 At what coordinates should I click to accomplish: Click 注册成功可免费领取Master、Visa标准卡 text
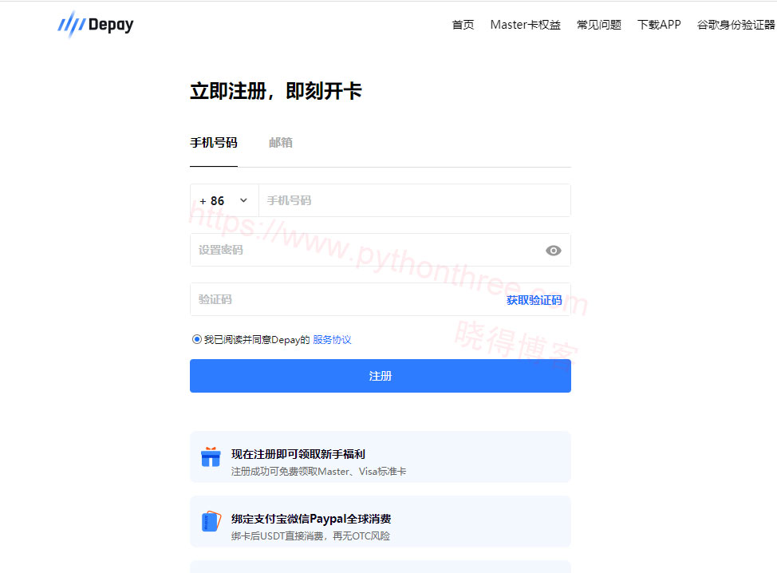[x=318, y=472]
